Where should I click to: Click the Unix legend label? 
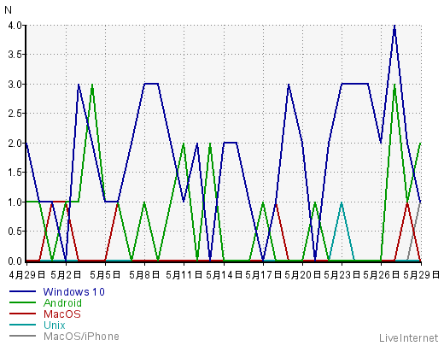coord(55,325)
